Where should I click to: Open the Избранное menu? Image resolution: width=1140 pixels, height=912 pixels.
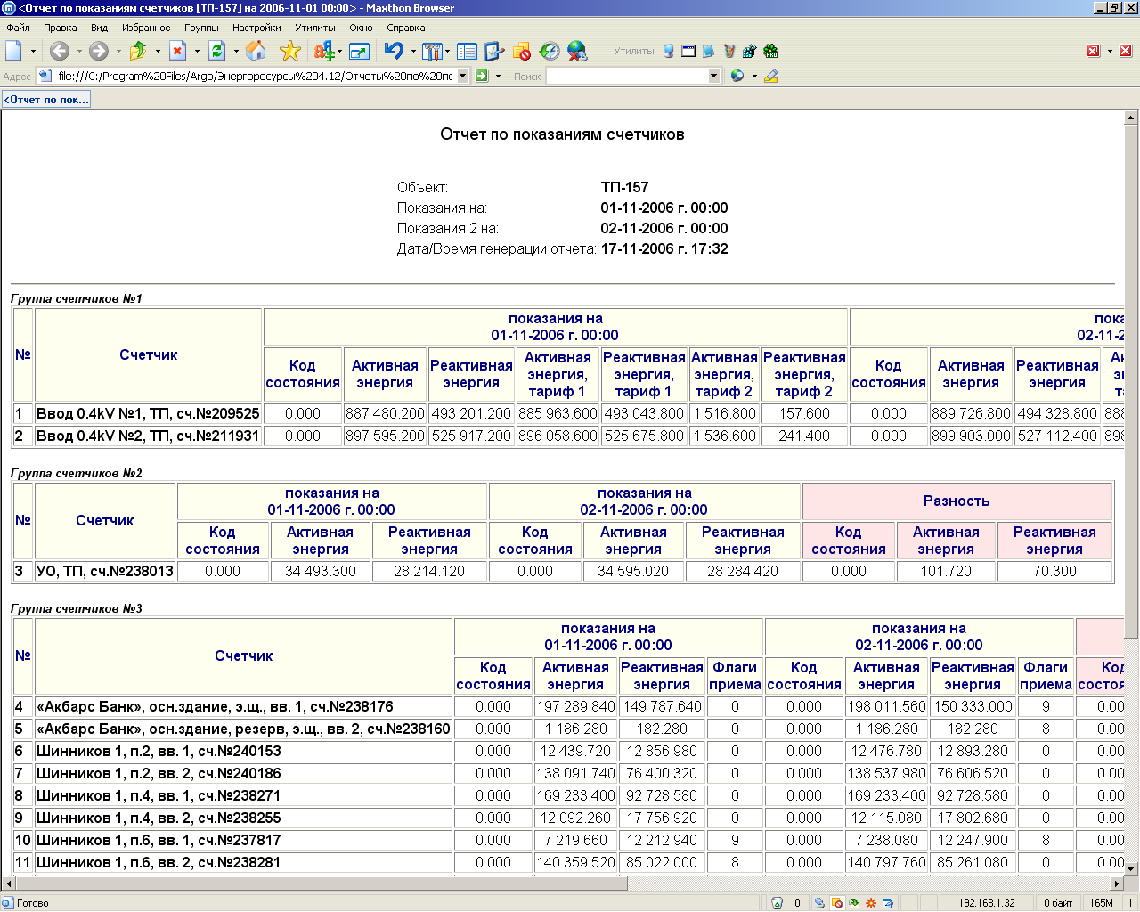tap(146, 28)
